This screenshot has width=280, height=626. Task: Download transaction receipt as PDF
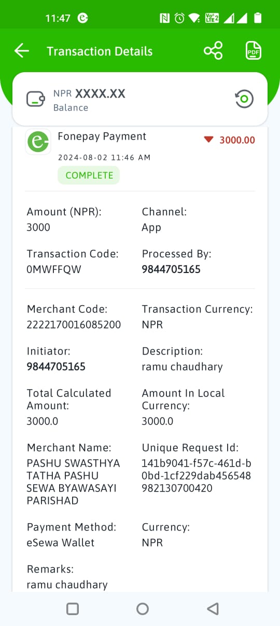(253, 51)
